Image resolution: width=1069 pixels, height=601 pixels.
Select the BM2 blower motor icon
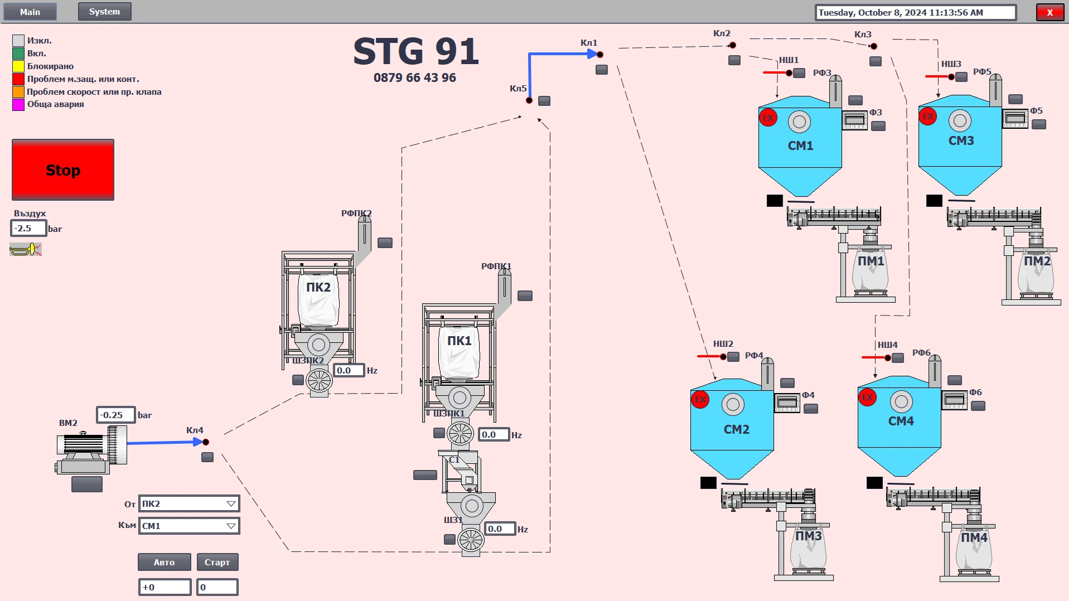coord(92,449)
